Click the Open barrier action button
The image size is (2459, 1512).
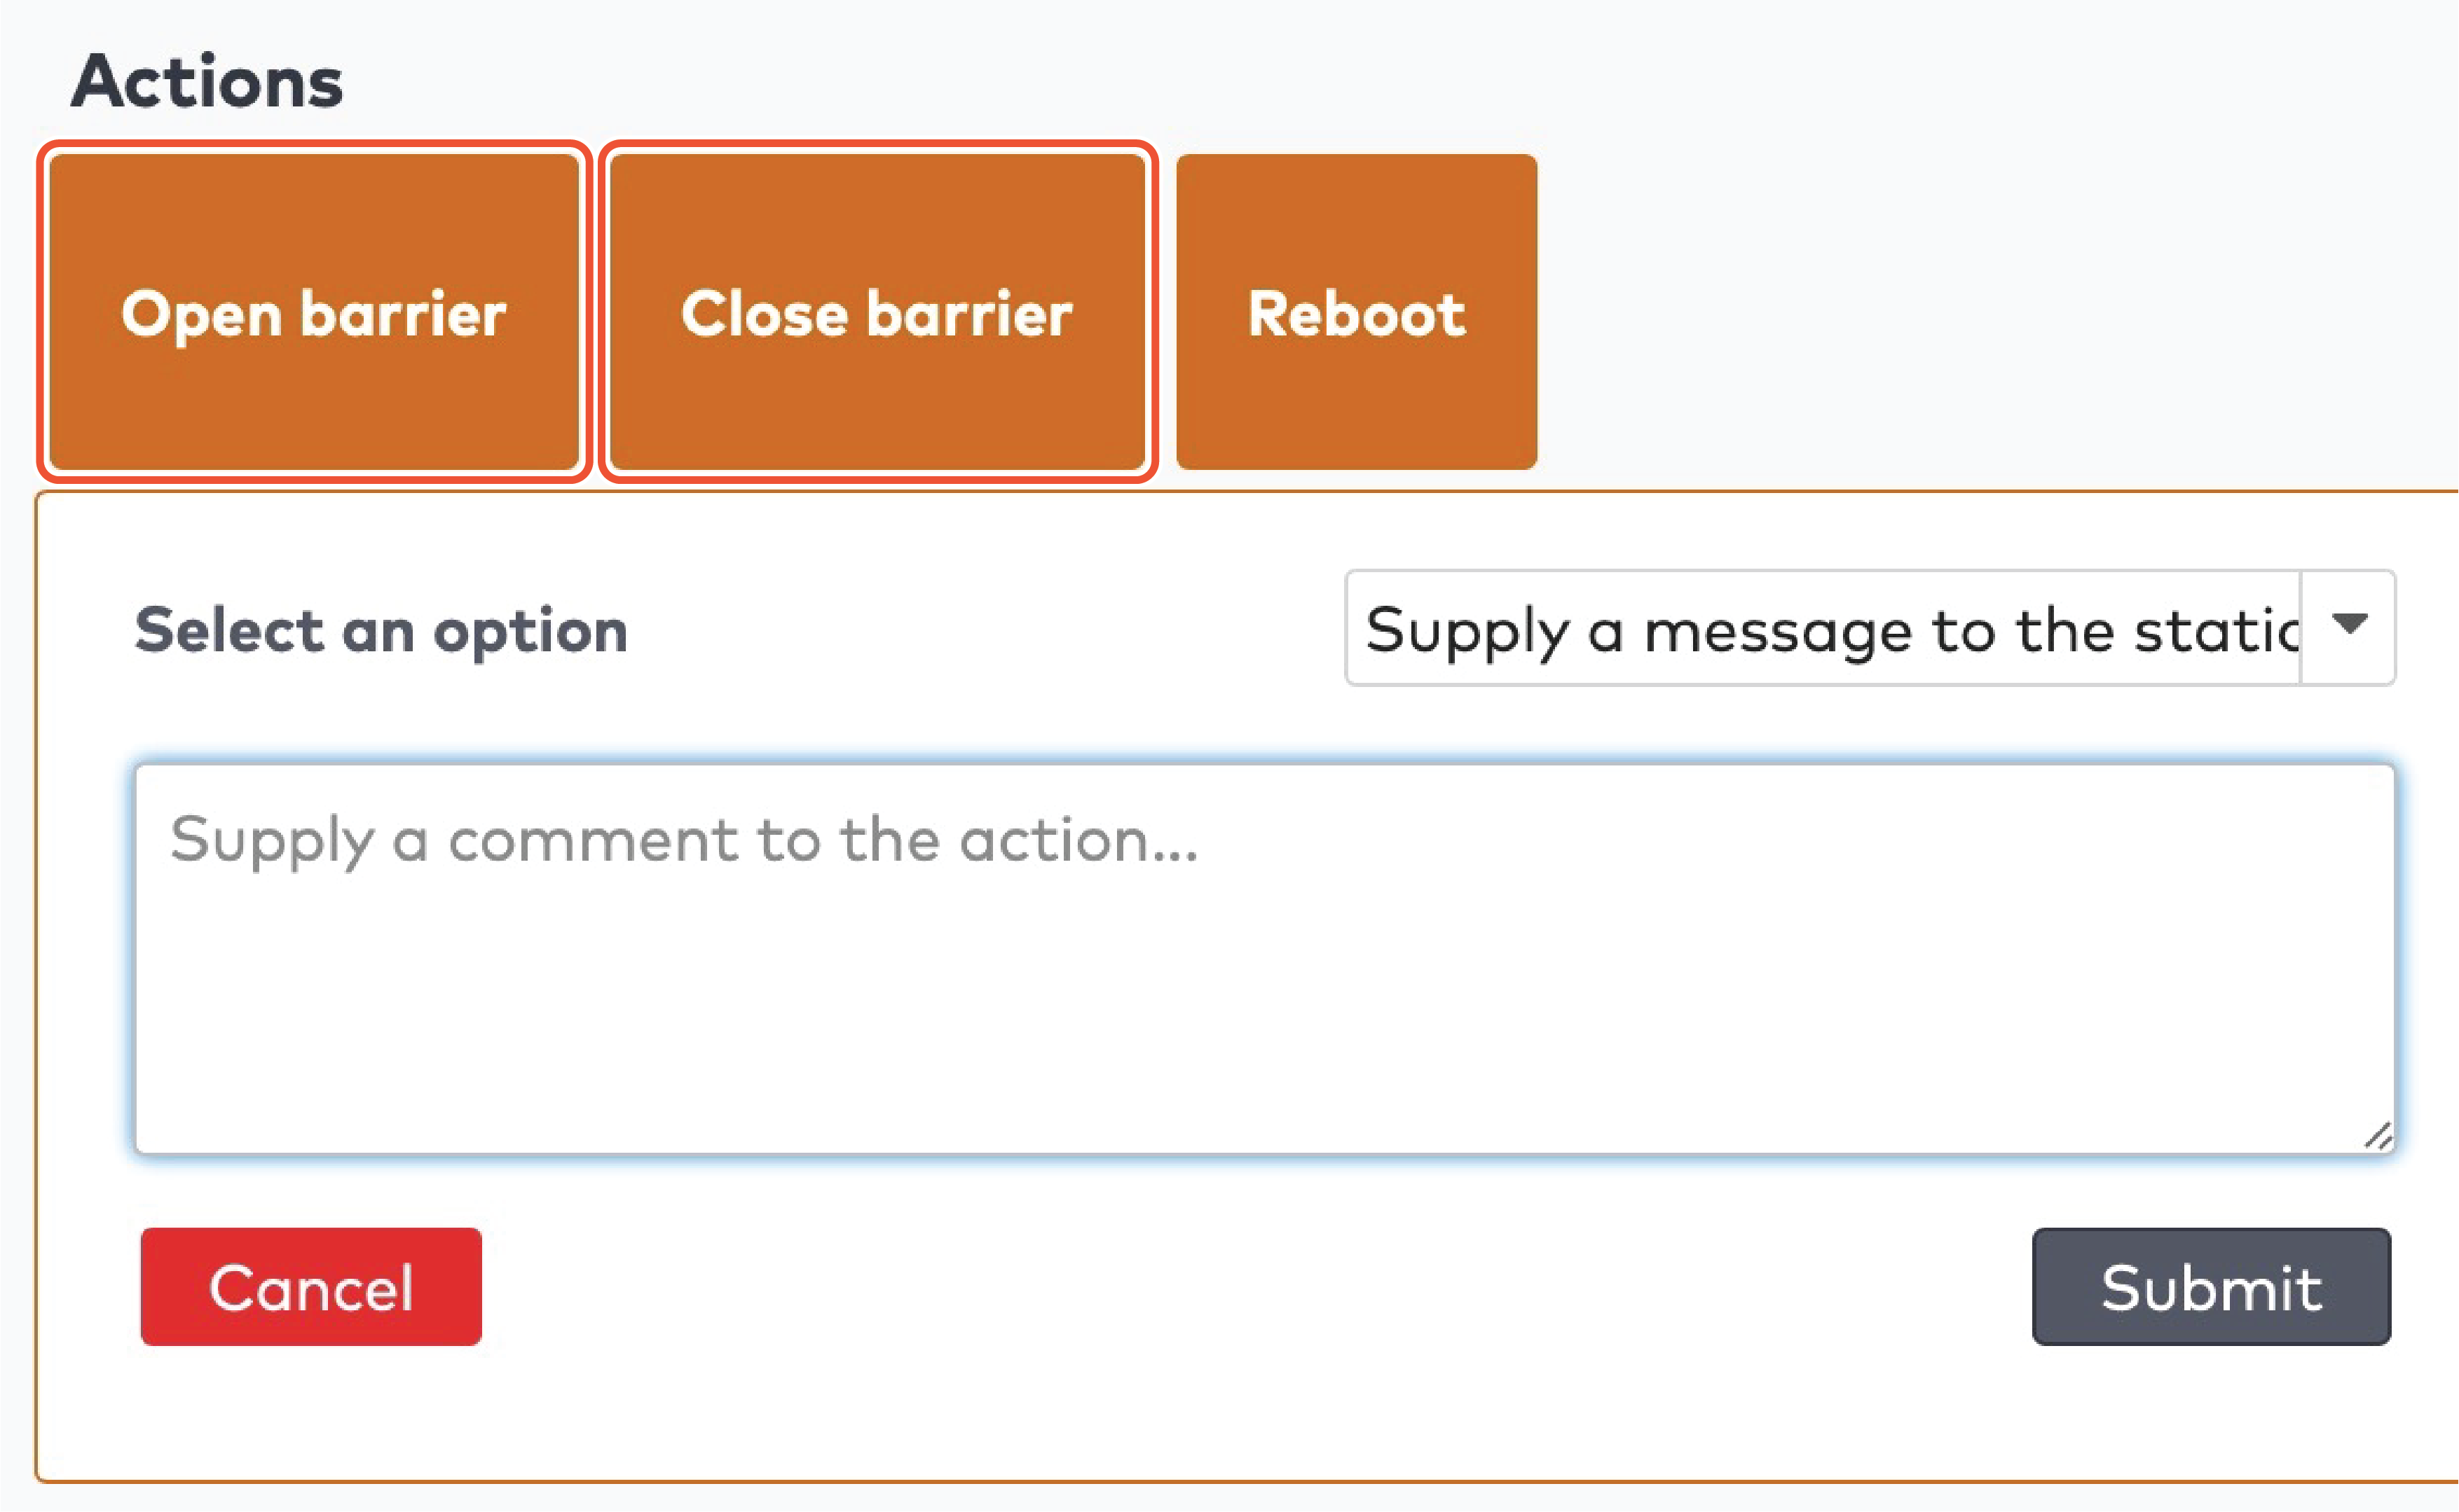(313, 312)
